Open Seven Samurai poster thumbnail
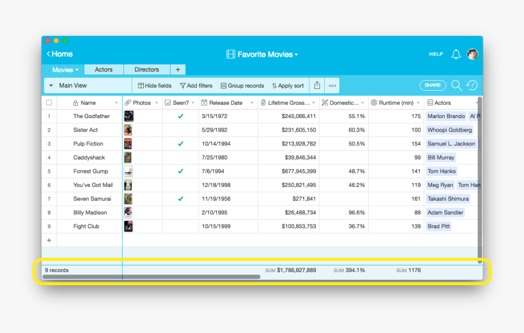This screenshot has height=333, width=524. (129, 198)
